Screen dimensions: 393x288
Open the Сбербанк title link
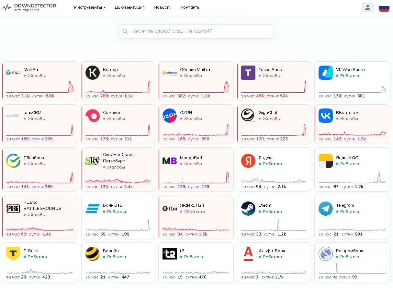coord(34,158)
